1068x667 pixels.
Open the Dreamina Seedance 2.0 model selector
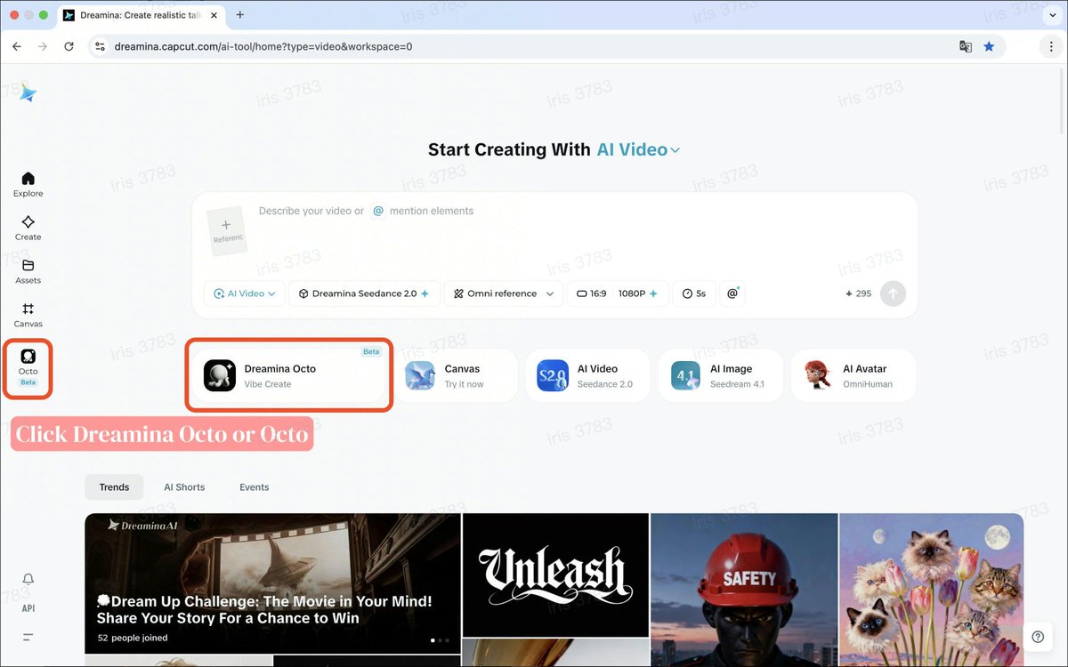tap(364, 293)
